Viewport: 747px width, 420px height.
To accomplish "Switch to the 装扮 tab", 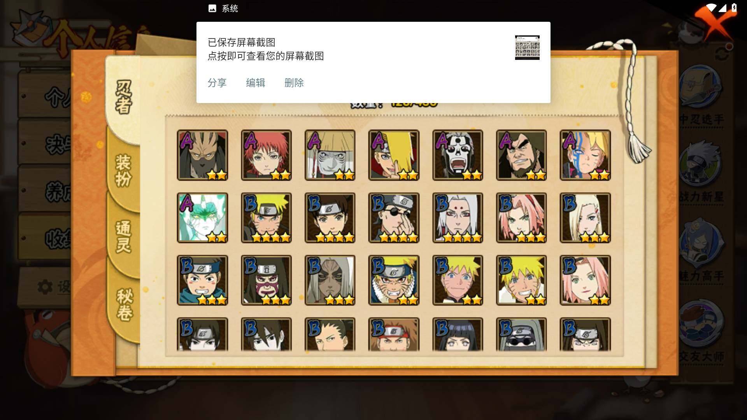I will [x=123, y=170].
